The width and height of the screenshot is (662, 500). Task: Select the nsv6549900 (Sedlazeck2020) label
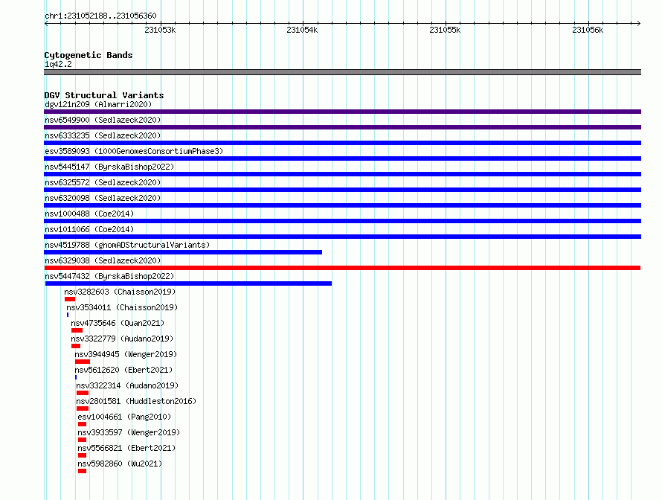103,120
